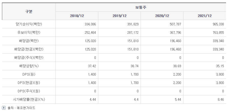Click 3,800 in the DPS(현금)(원) row
The image size is (228, 111).
pos(220,83)
